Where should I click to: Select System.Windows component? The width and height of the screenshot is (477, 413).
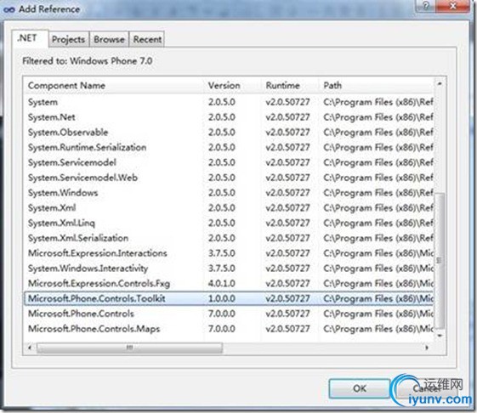[229, 193]
